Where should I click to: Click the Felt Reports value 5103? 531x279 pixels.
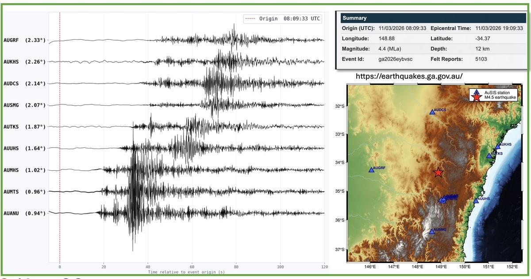(x=482, y=59)
